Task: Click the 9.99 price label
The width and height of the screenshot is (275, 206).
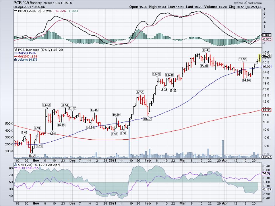Action: (x=124, y=133)
